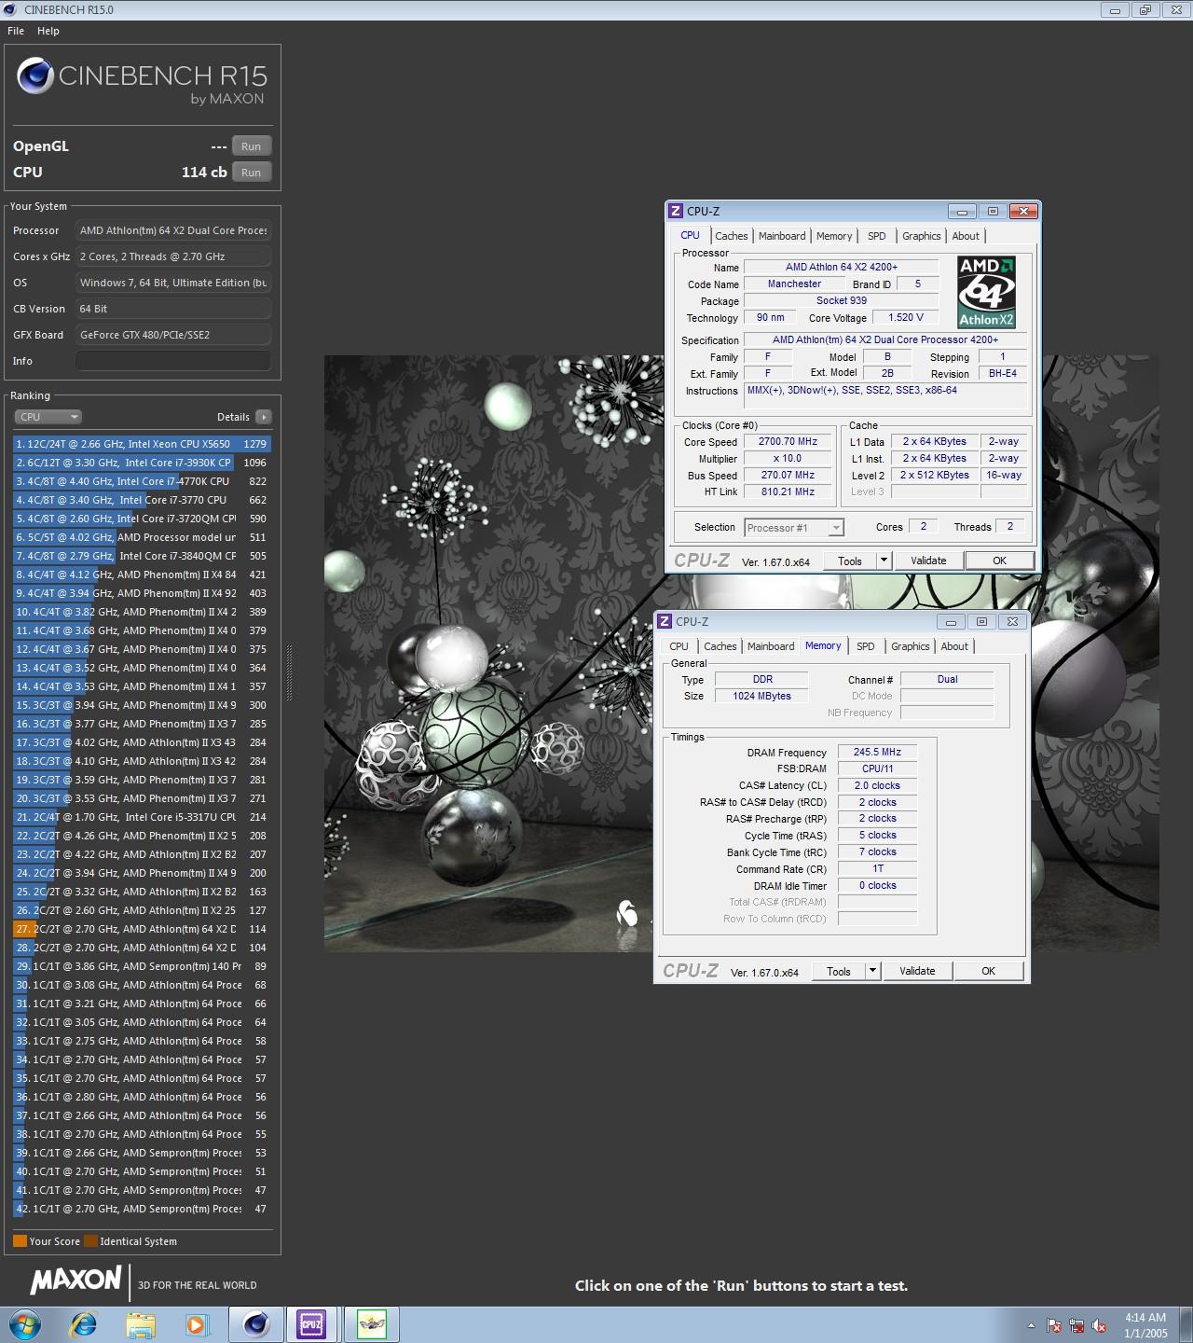Click the upper CPU-Z title bar icon
This screenshot has width=1193, height=1343.
677,212
